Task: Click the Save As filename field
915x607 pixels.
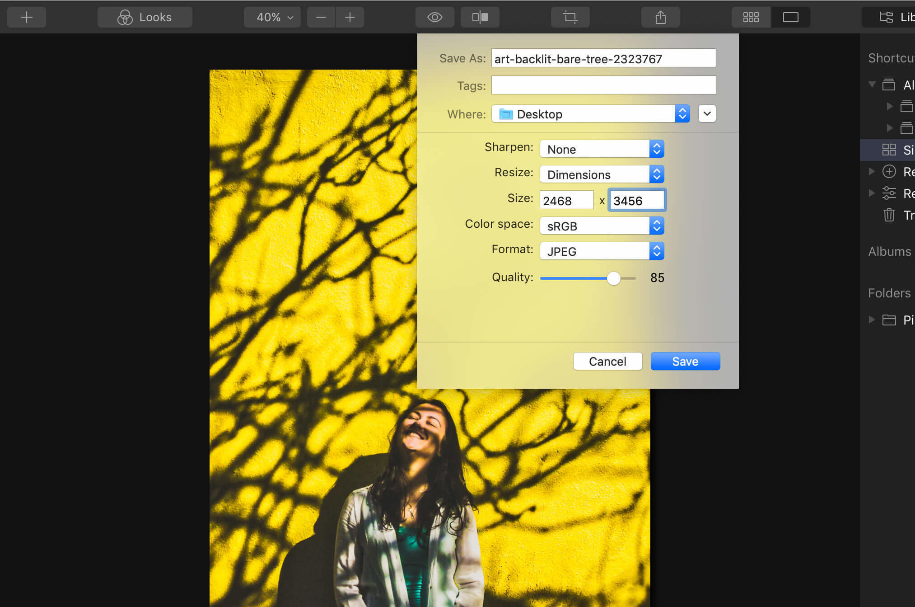Action: 603,58
